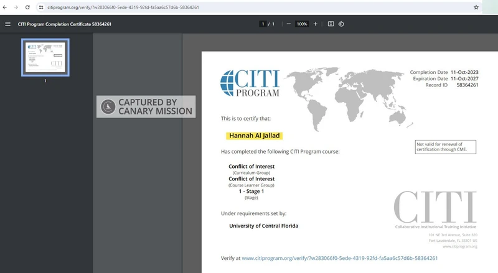Click the Record ID number 58364261
This screenshot has height=273, width=498.
click(467, 85)
